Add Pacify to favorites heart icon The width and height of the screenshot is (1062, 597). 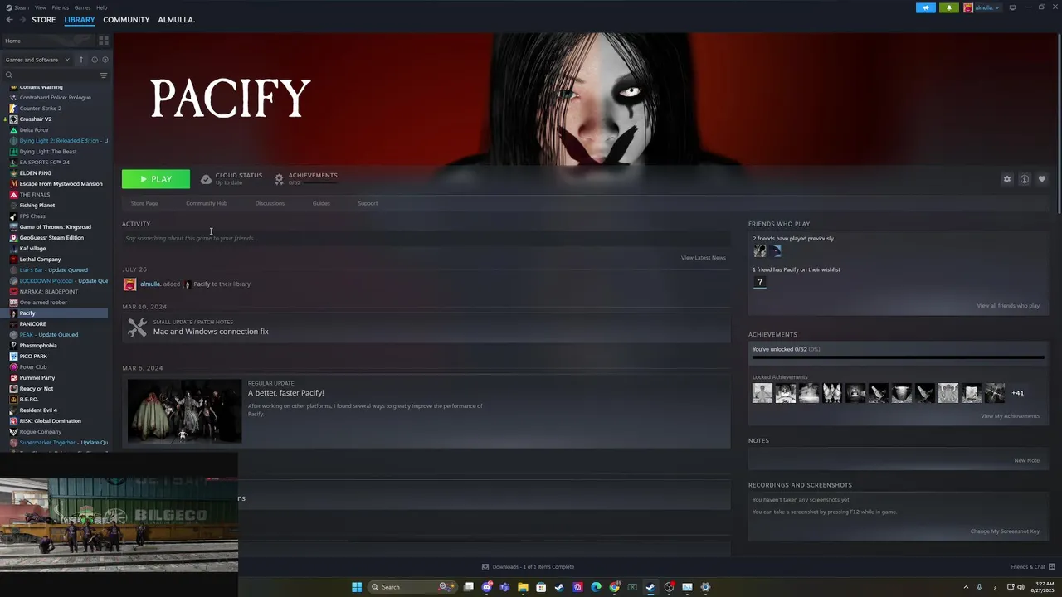point(1042,179)
